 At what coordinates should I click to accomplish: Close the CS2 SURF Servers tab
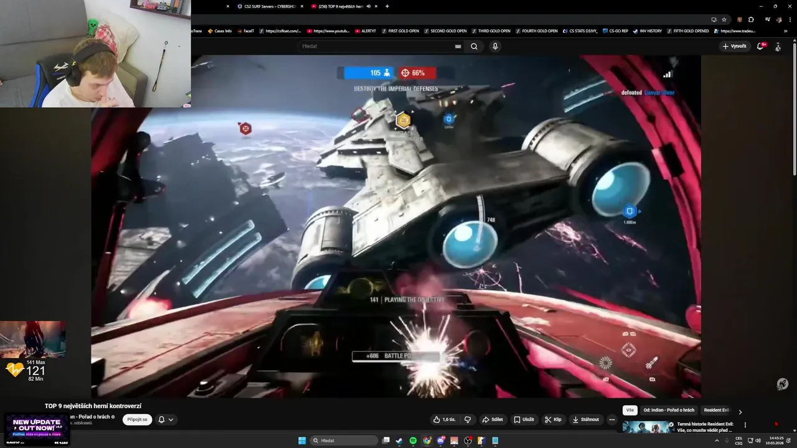(302, 6)
